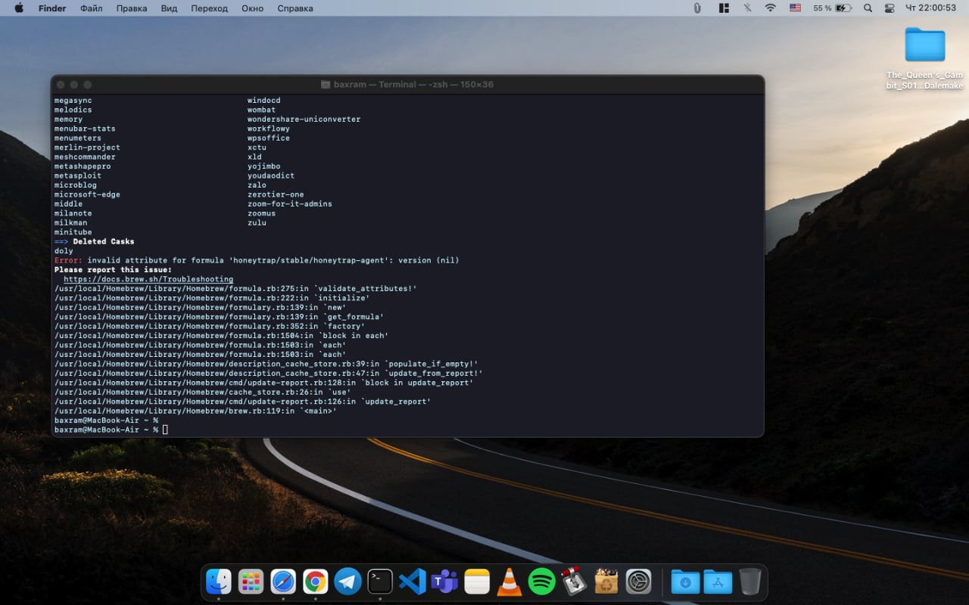Open the docs.brew.sh/Troubleshooting link
Image resolution: width=969 pixels, height=605 pixels.
148,279
